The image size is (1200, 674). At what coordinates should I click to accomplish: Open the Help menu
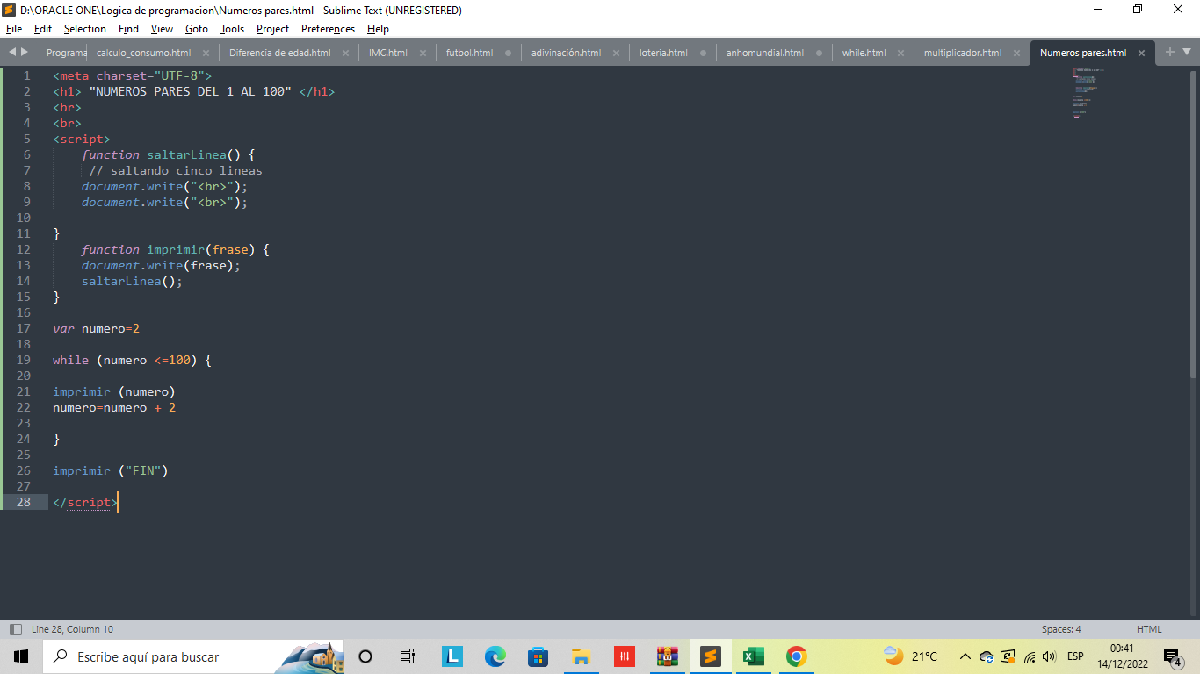coord(378,29)
